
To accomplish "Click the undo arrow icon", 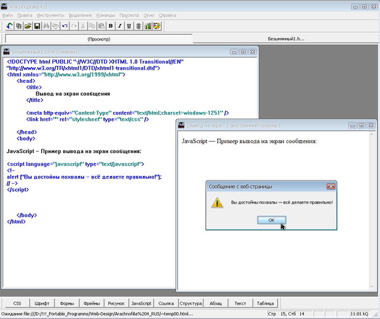I will (x=65, y=26).
